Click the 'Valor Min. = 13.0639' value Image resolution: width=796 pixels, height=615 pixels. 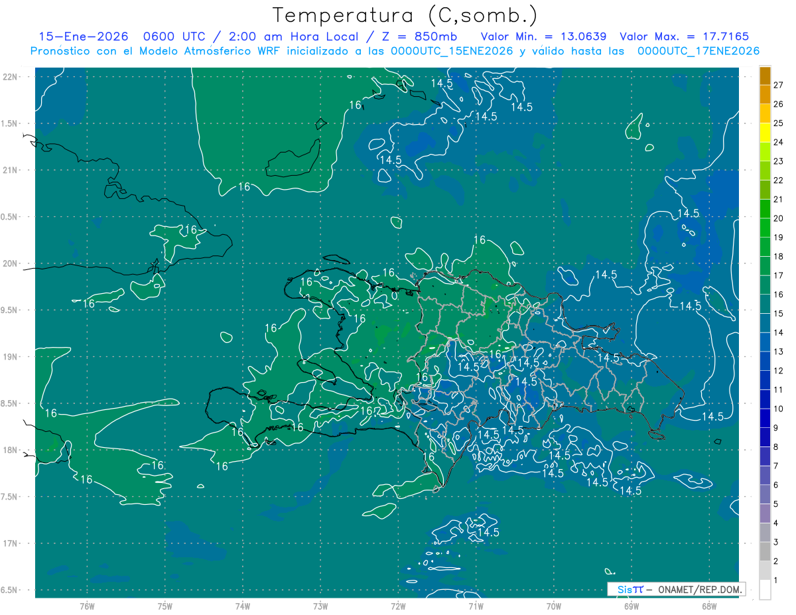pos(543,36)
